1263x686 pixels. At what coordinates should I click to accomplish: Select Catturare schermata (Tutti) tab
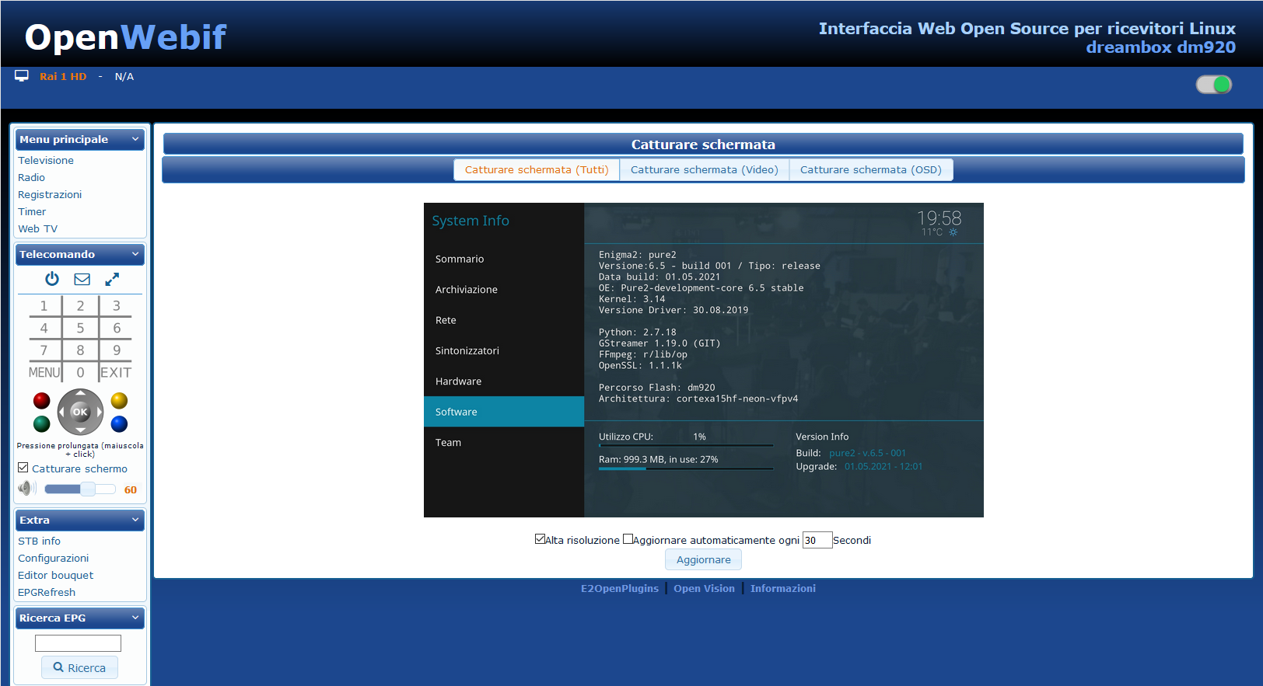pyautogui.click(x=537, y=169)
